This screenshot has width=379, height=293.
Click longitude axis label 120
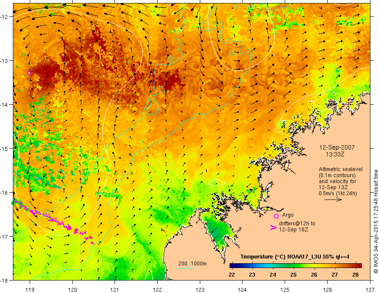[72, 290]
